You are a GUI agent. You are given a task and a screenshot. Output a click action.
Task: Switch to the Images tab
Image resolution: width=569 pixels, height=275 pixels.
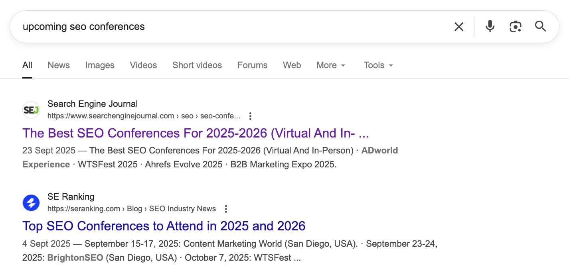coord(100,65)
